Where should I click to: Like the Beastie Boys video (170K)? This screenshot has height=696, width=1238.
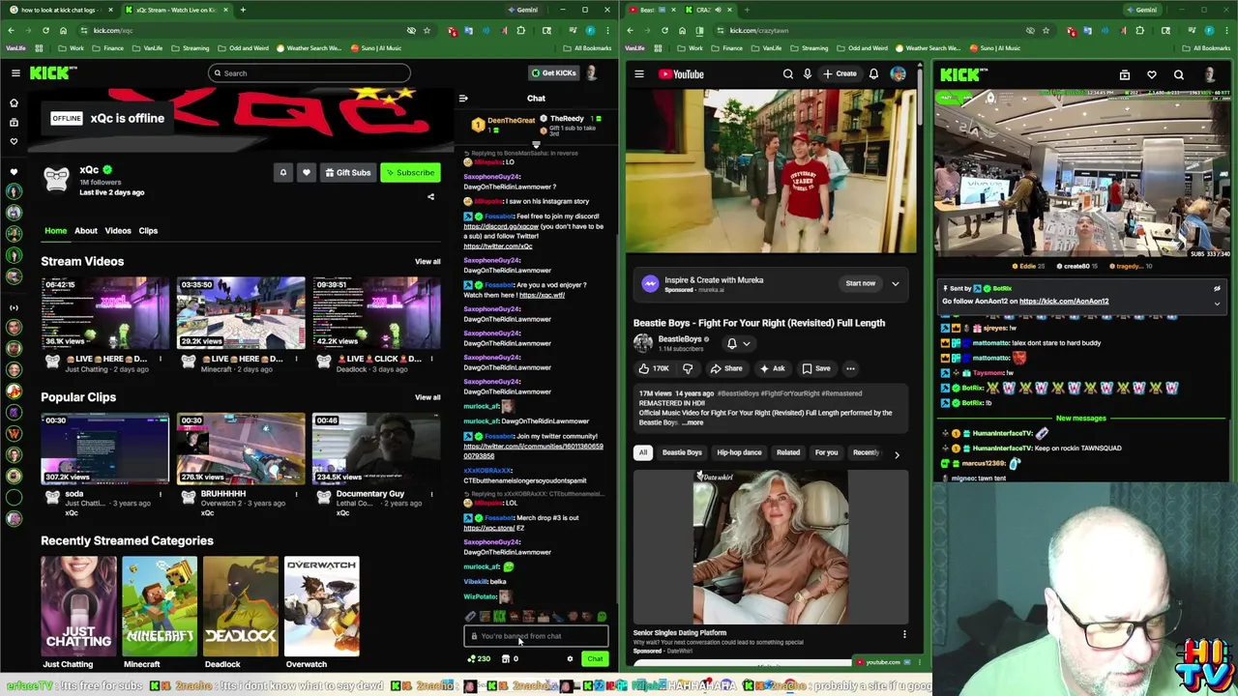pos(654,368)
